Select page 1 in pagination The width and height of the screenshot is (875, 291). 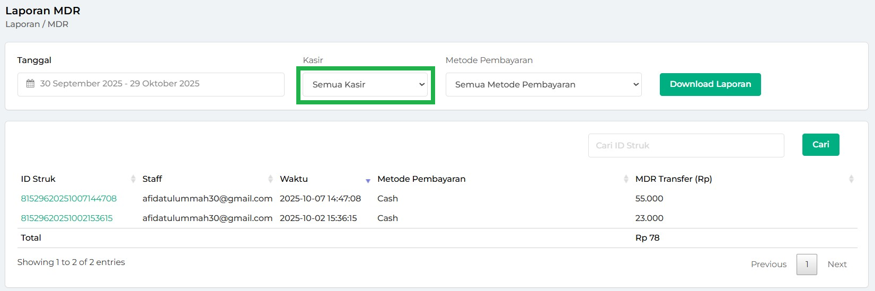(807, 264)
